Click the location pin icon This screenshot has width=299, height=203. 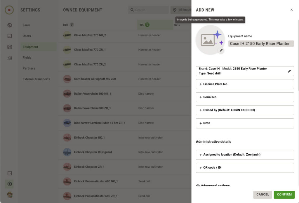tap(175, 10)
